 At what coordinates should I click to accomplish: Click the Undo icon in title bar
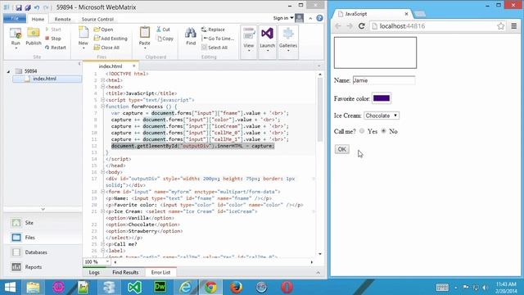(36, 7)
